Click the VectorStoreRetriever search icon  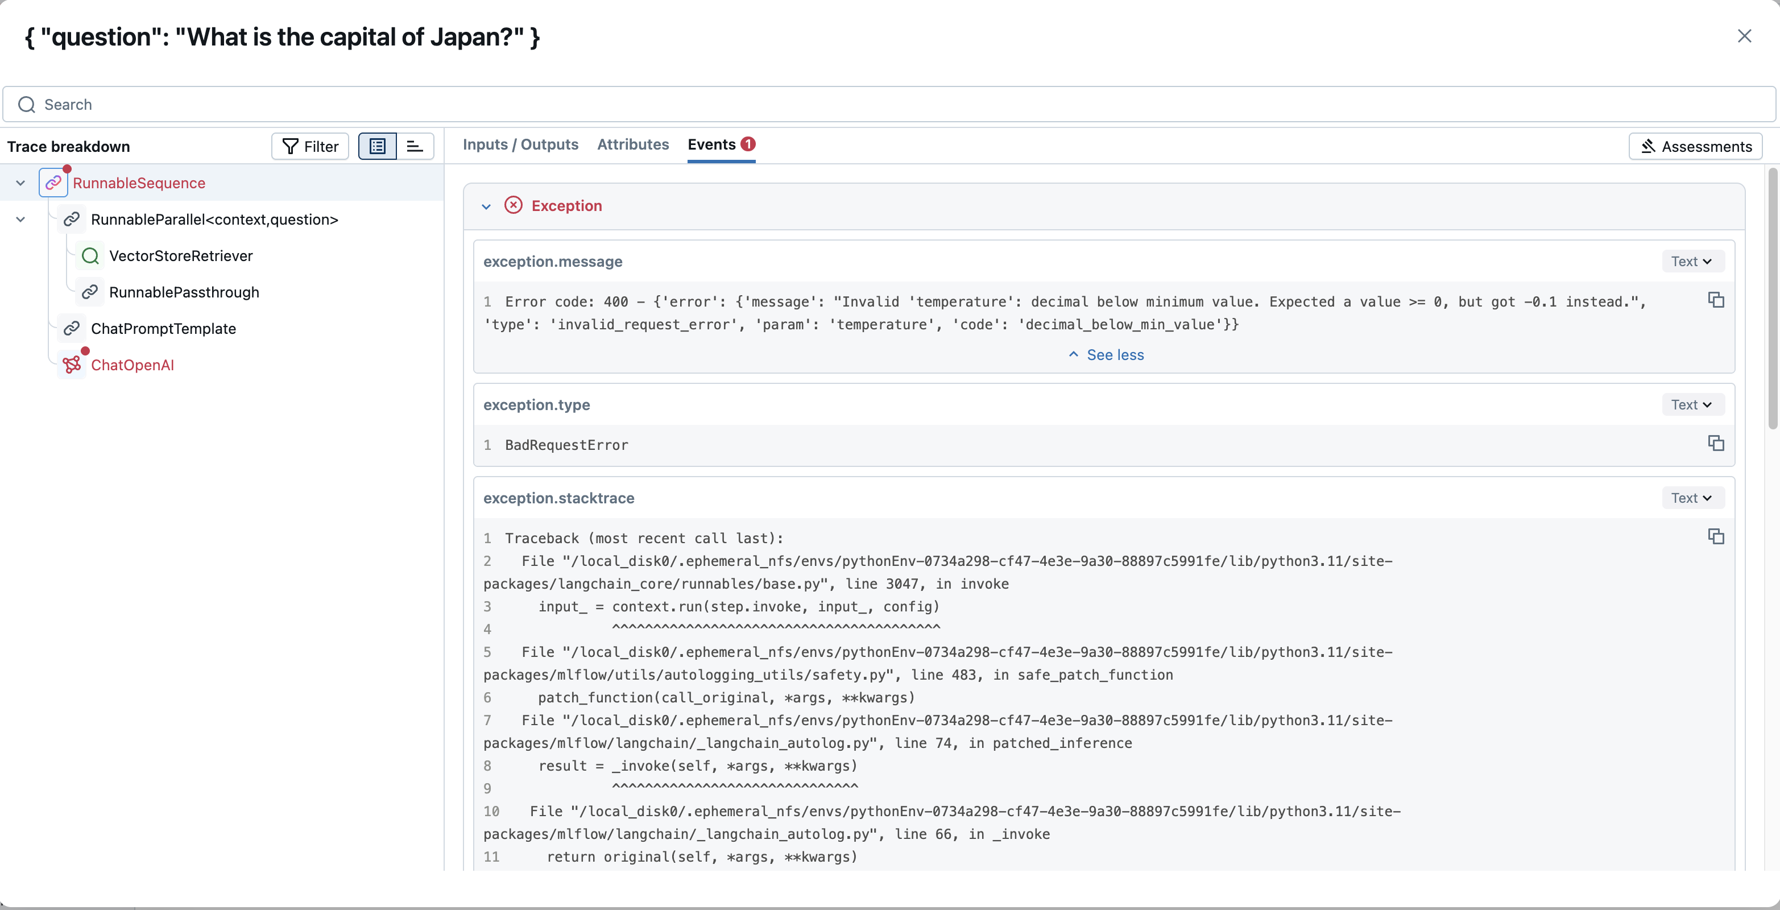90,256
